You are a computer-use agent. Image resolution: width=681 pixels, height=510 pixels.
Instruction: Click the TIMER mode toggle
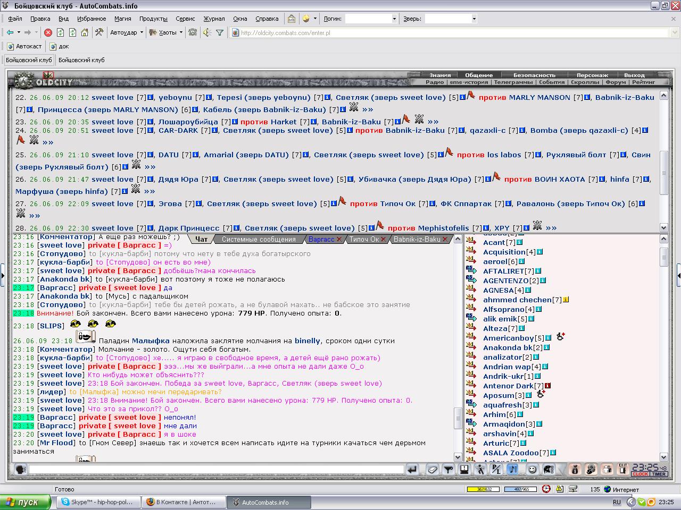(x=659, y=474)
